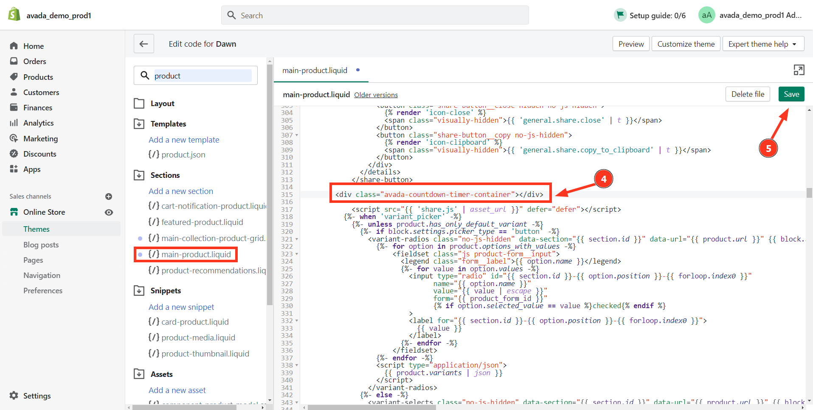Collapse the Assets folder
The width and height of the screenshot is (813, 410).
pos(139,374)
